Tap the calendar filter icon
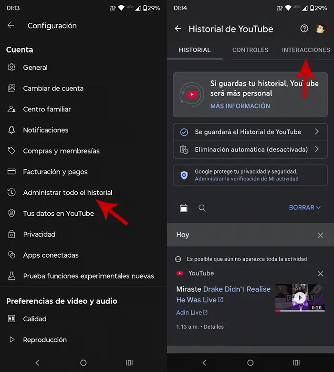The image size is (334, 372). coord(184,208)
